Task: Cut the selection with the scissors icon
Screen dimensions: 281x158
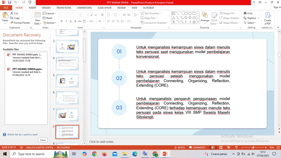Action: coord(14,13)
